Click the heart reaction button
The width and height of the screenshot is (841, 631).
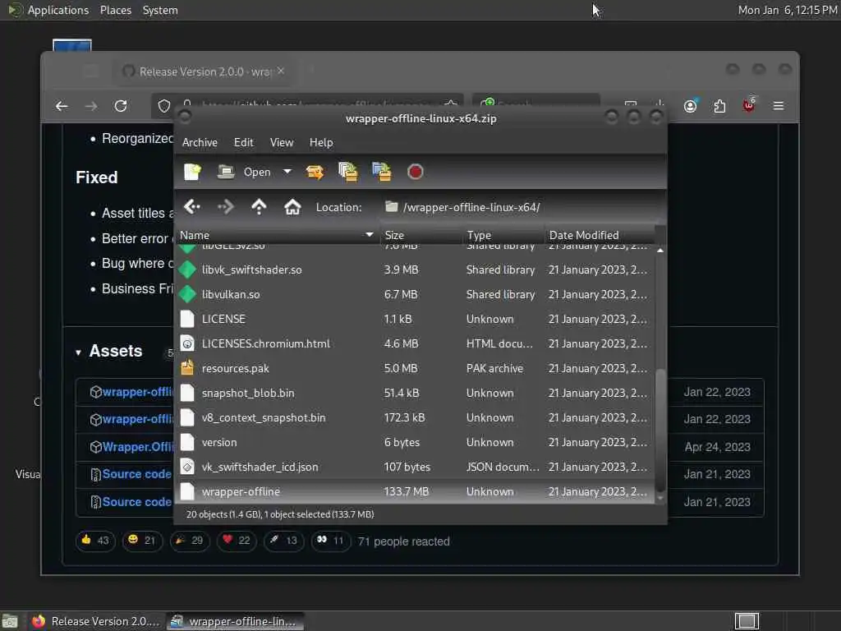(x=236, y=541)
